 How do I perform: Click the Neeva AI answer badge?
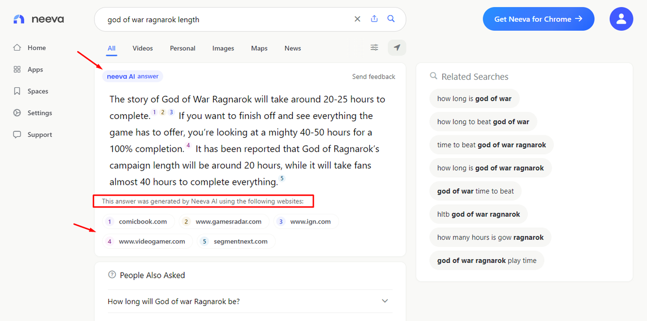click(133, 76)
